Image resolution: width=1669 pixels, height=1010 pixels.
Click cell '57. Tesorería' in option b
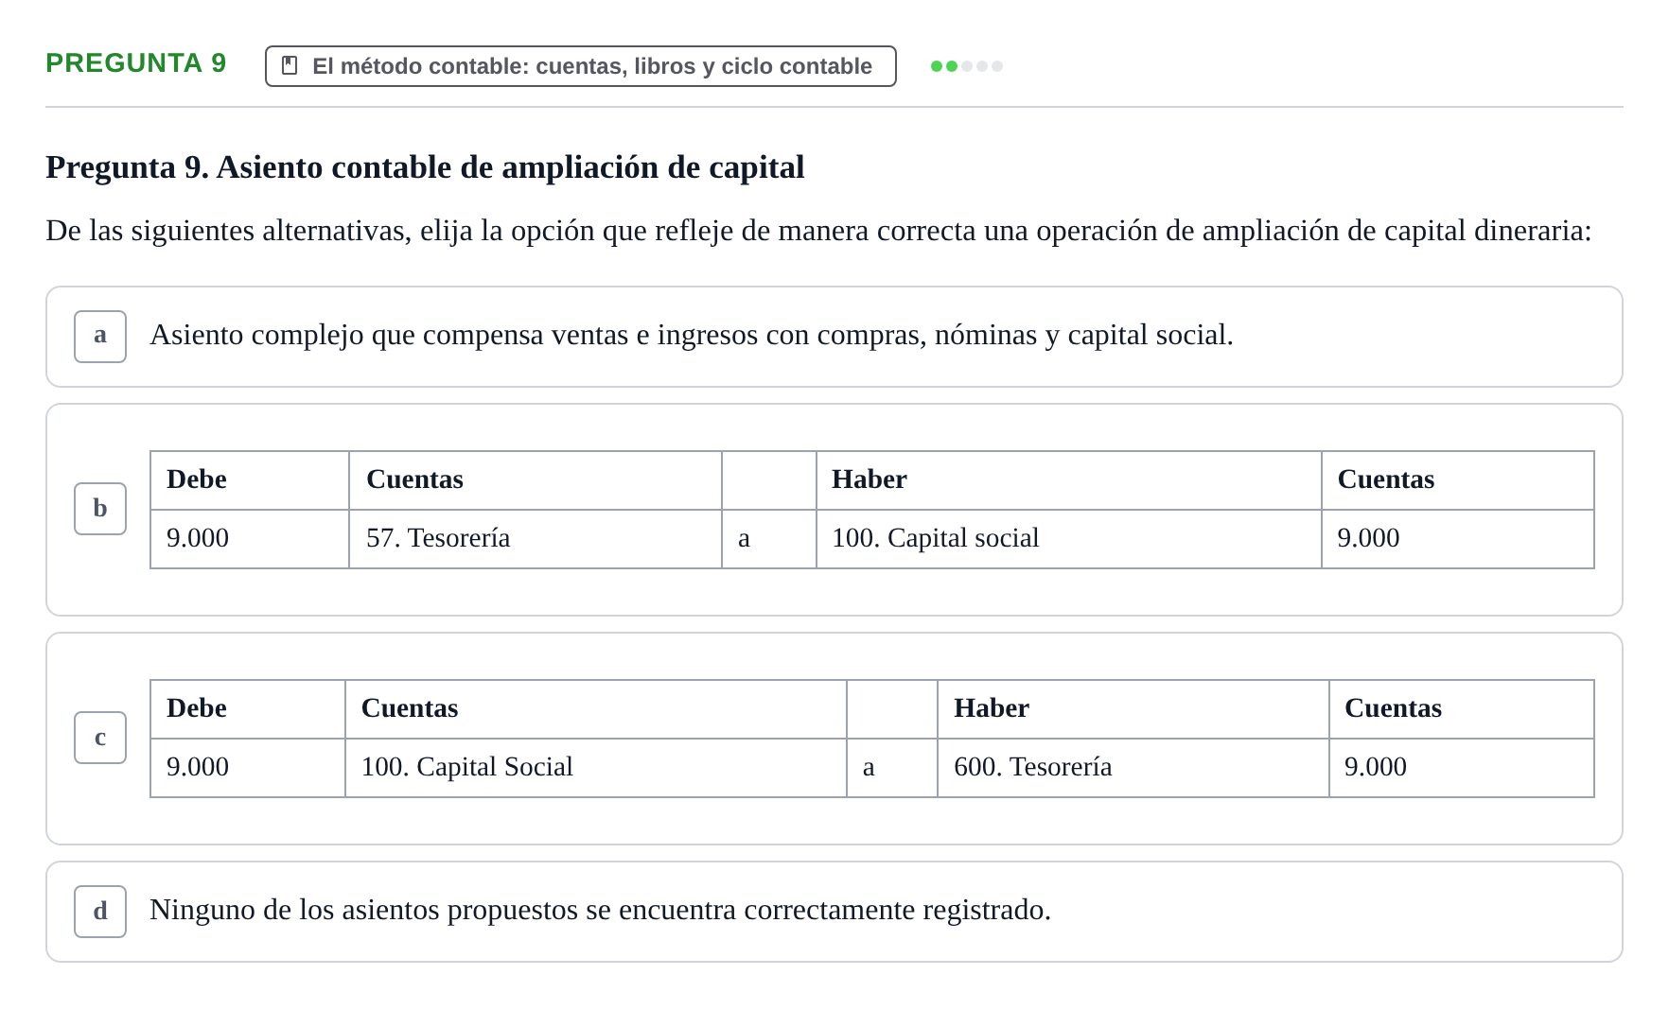point(536,539)
